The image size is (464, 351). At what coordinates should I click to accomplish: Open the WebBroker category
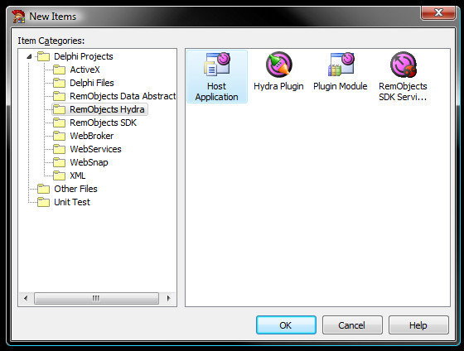pyautogui.click(x=92, y=136)
